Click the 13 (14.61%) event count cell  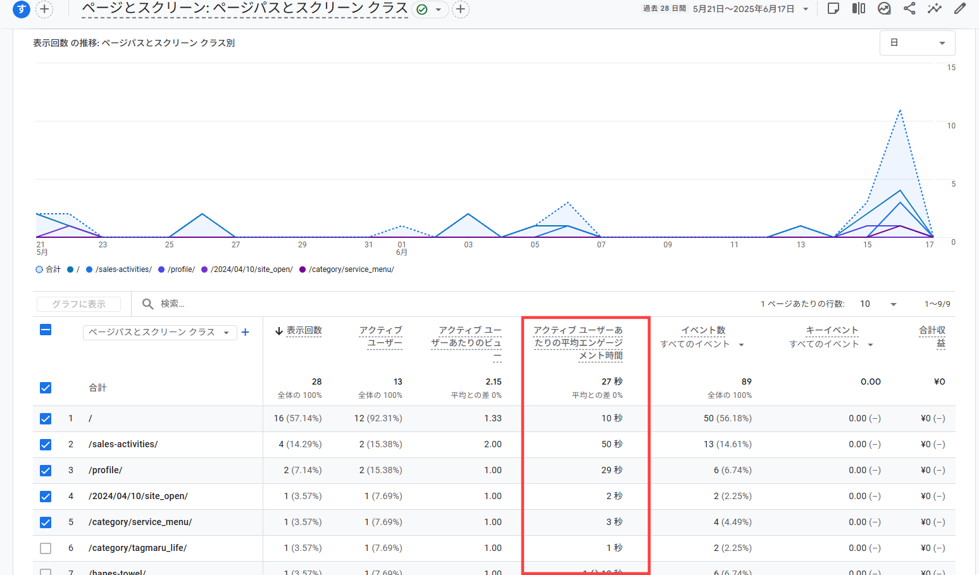pos(728,444)
